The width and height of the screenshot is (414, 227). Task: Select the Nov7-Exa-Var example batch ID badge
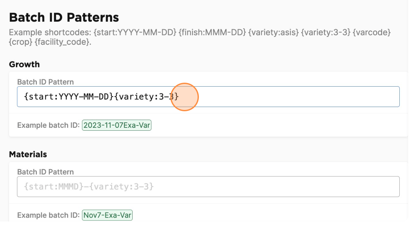[107, 215]
